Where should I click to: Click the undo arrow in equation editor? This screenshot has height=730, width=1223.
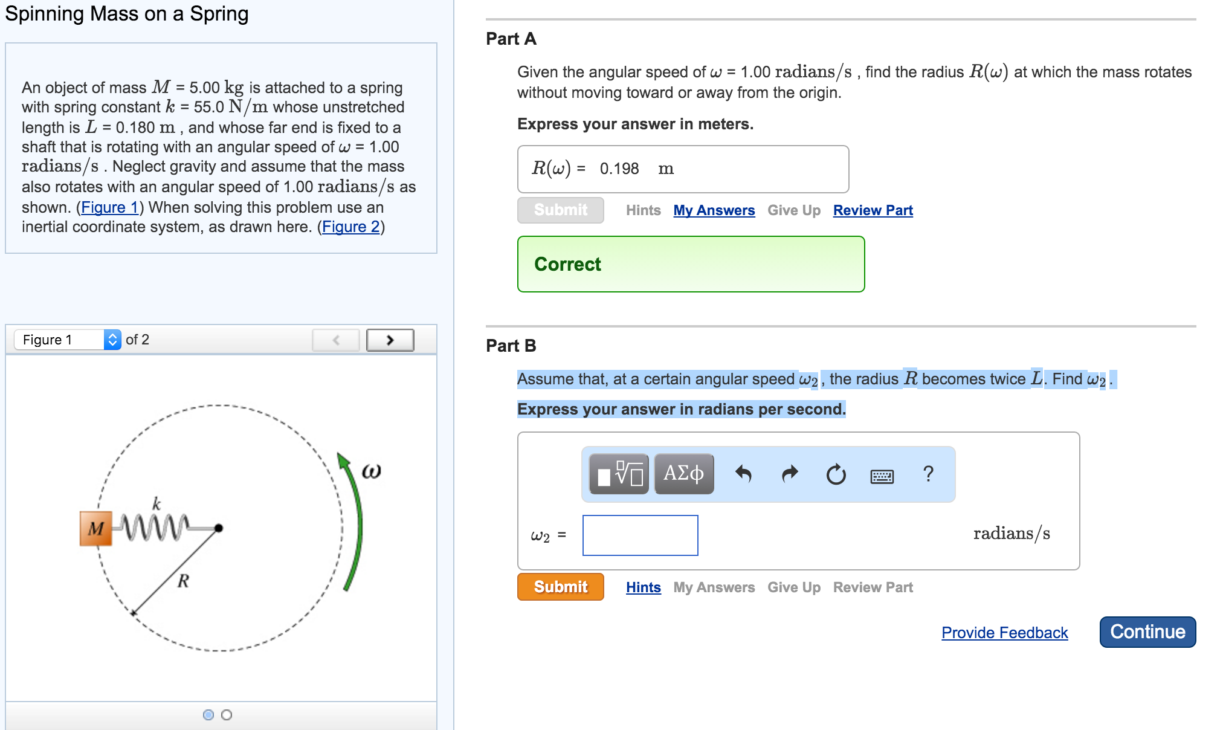coord(744,474)
